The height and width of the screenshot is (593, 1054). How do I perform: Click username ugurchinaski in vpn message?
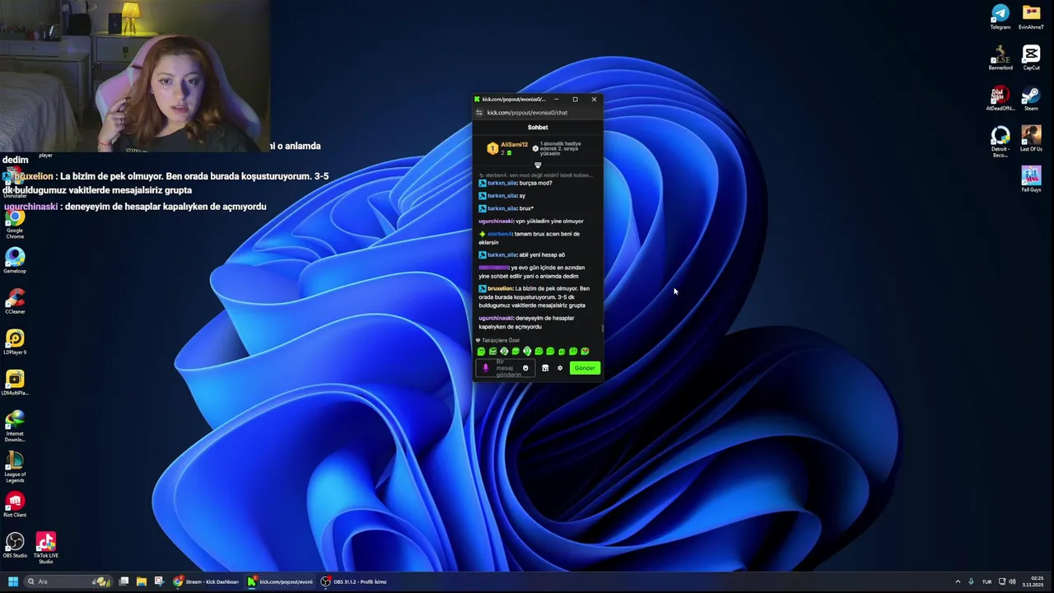[496, 222]
